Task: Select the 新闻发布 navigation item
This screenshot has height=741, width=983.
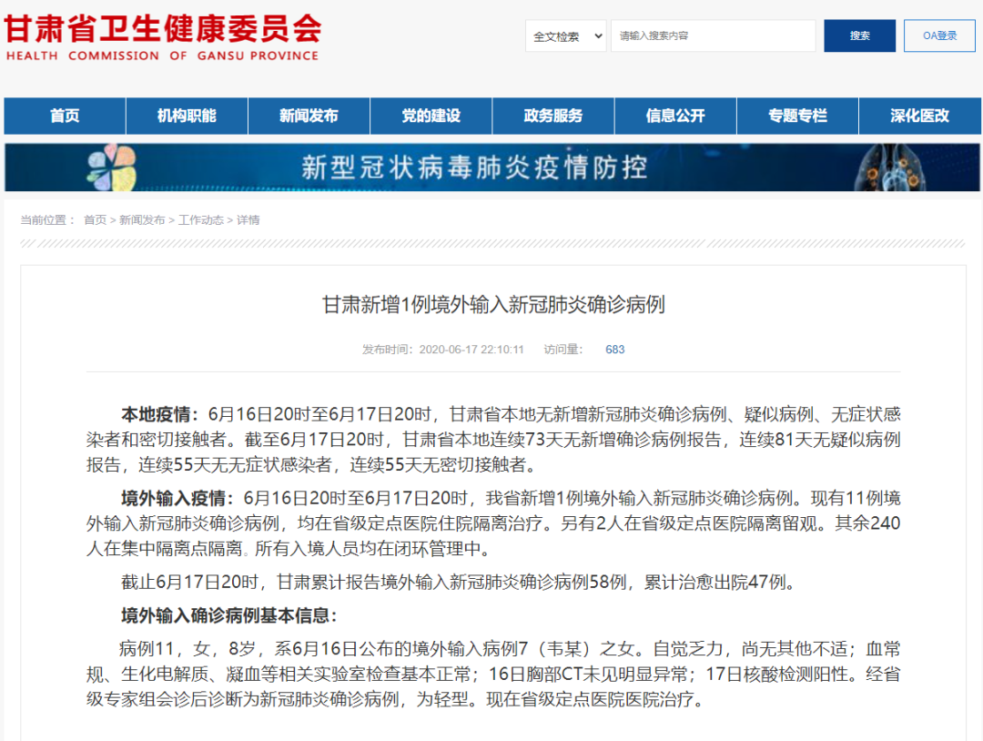Action: tap(309, 117)
